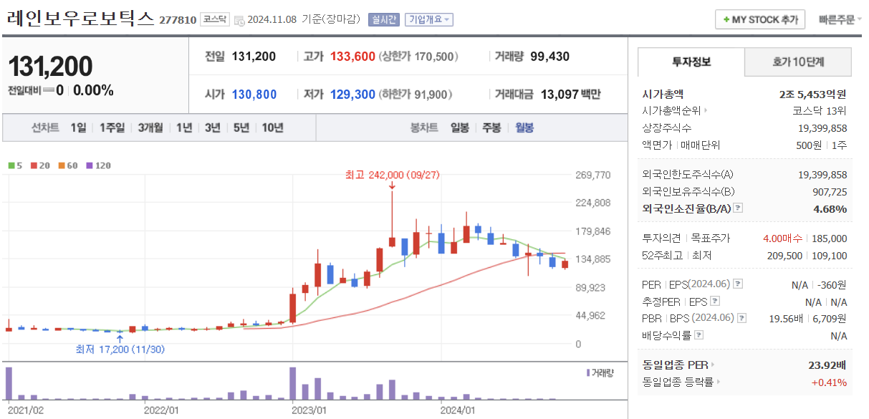
Task: Select the 5년 line chart period
Action: pos(241,128)
